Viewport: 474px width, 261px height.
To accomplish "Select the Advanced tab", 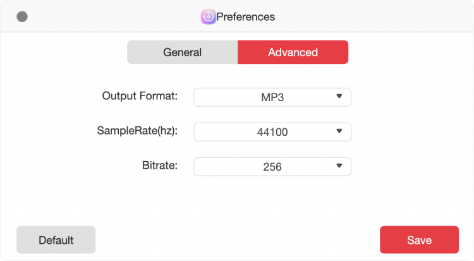I will pos(293,52).
